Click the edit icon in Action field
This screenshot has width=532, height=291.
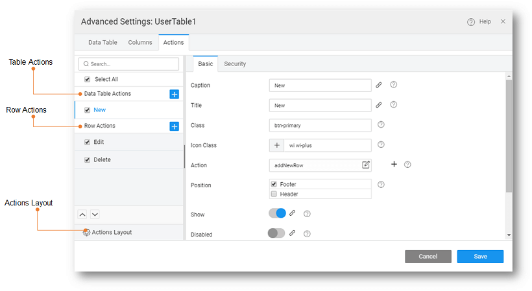[366, 165]
